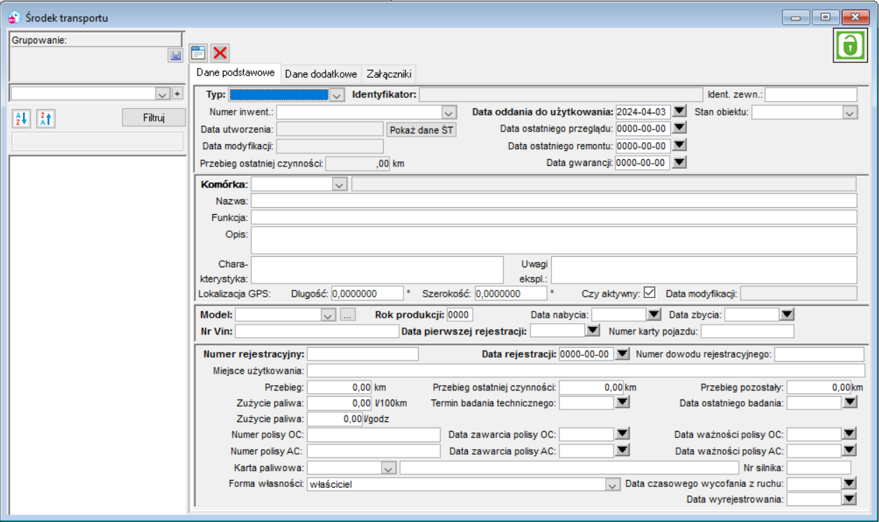This screenshot has width=879, height=522.
Task: Click the ellipsis button next to Model
Action: tap(348, 315)
